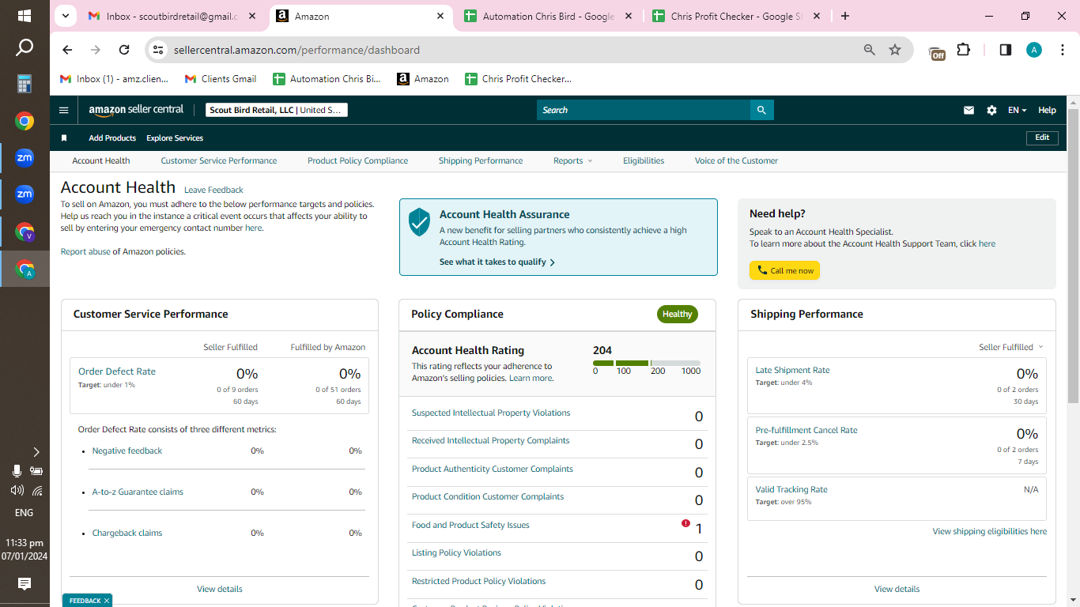This screenshot has height=607, width=1080.
Task: Open the Chargeback claims link
Action: 127,533
